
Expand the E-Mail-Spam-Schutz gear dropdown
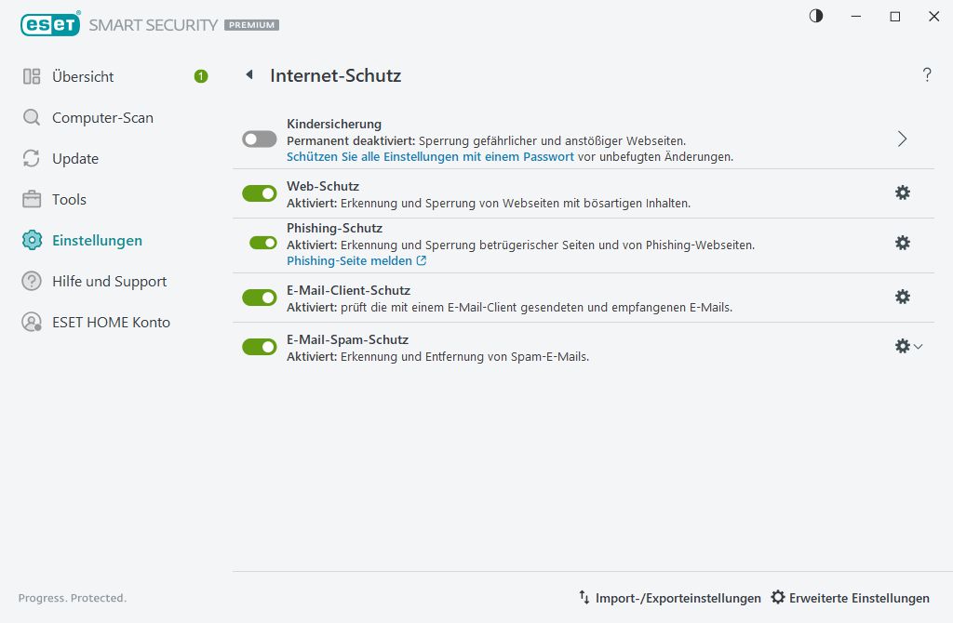tap(917, 346)
